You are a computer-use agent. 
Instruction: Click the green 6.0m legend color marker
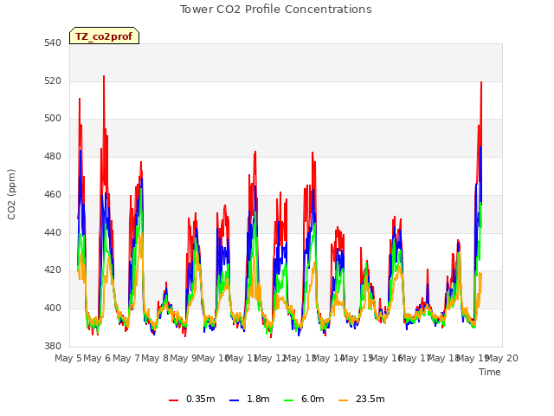pyautogui.click(x=288, y=400)
